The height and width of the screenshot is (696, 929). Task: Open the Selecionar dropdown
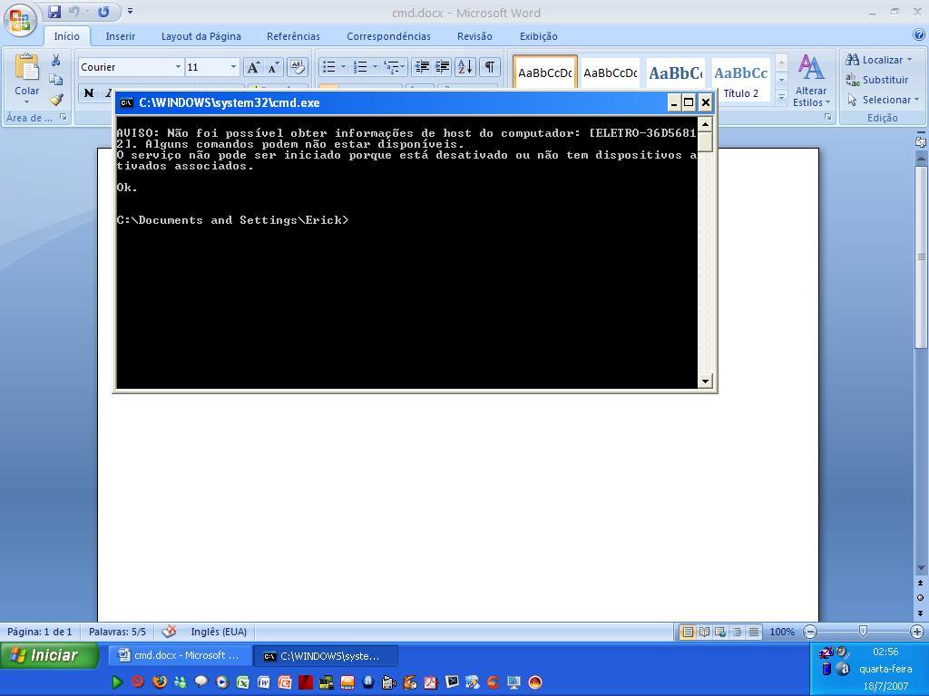(x=883, y=100)
